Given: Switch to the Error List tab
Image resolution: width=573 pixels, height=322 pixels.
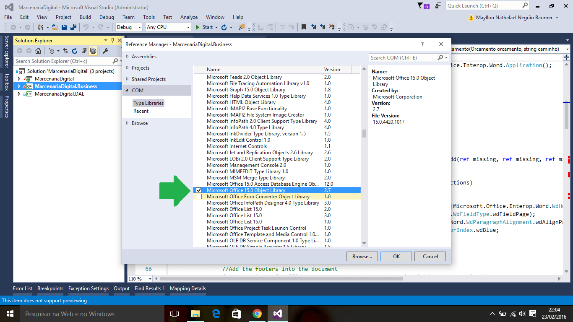Looking at the screenshot, I should coord(23,288).
